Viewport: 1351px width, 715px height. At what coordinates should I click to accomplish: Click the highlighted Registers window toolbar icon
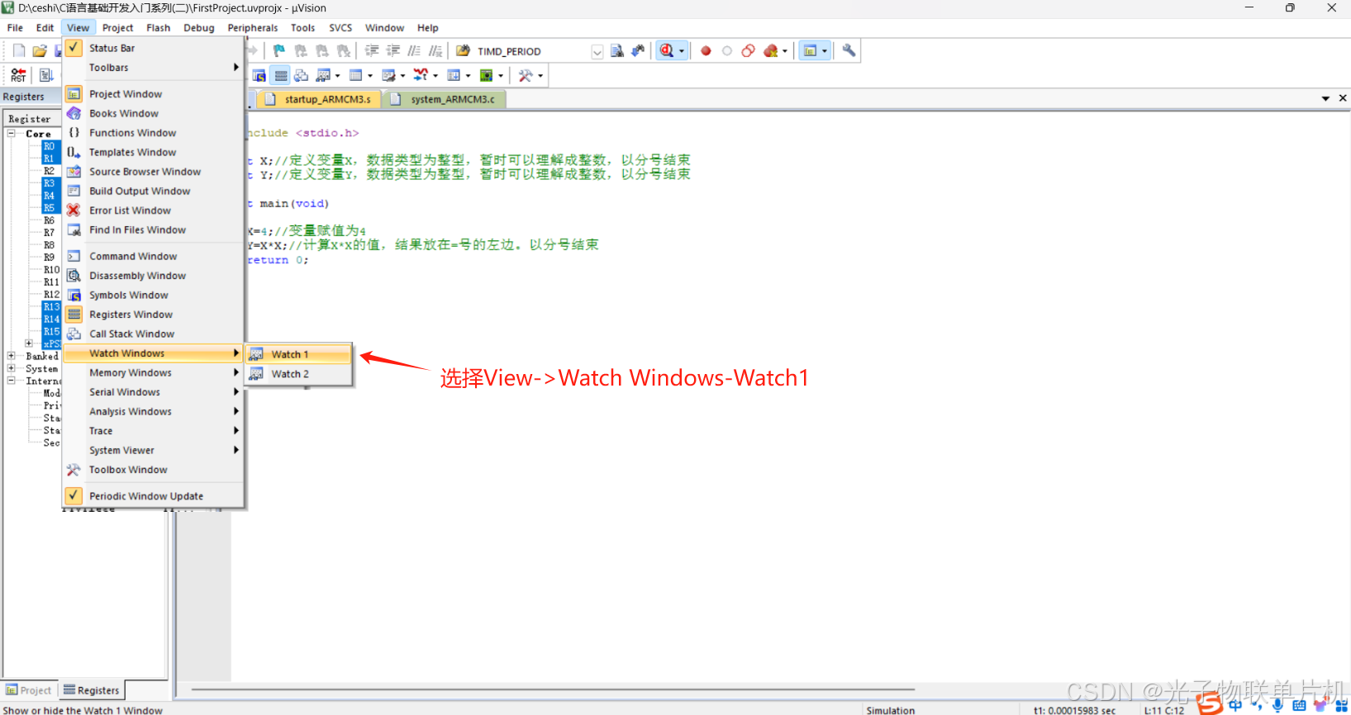click(x=281, y=76)
